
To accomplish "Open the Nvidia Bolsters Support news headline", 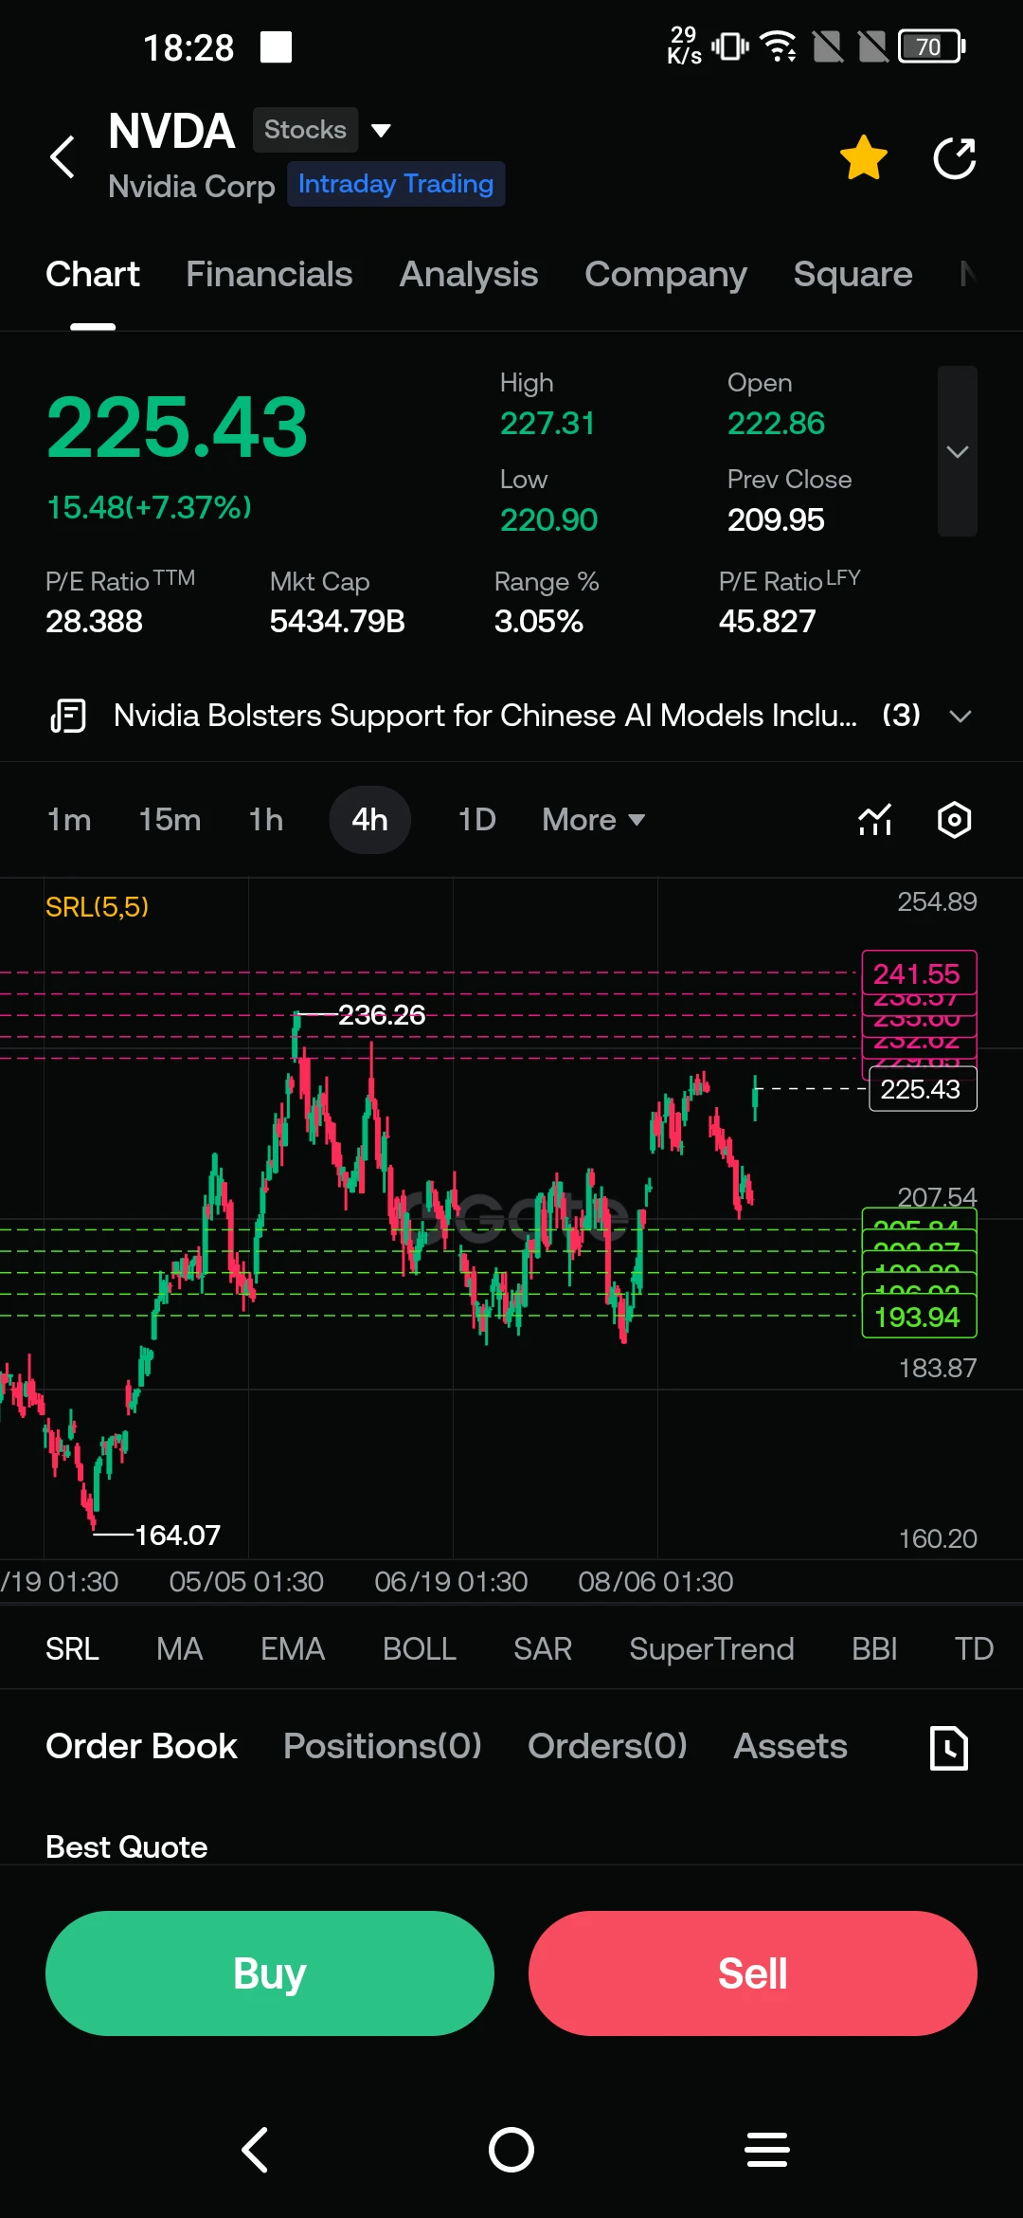I will tap(485, 716).
